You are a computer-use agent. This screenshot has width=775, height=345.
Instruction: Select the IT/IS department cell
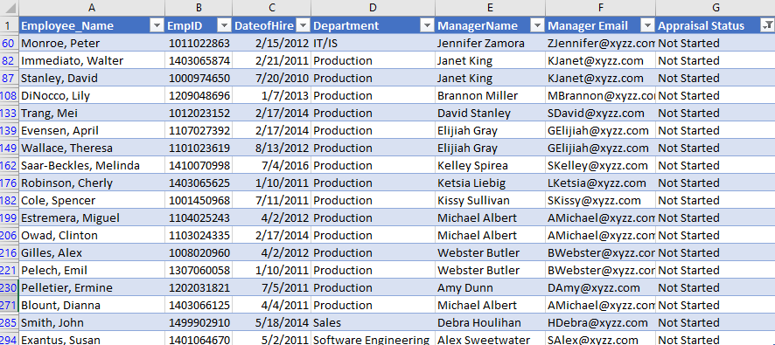click(x=374, y=44)
